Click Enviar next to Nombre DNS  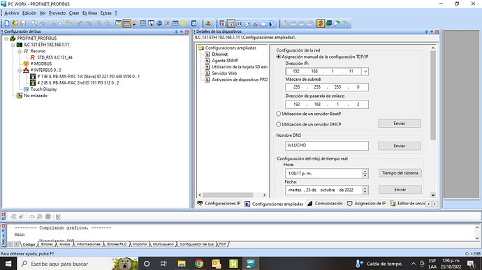coord(400,146)
